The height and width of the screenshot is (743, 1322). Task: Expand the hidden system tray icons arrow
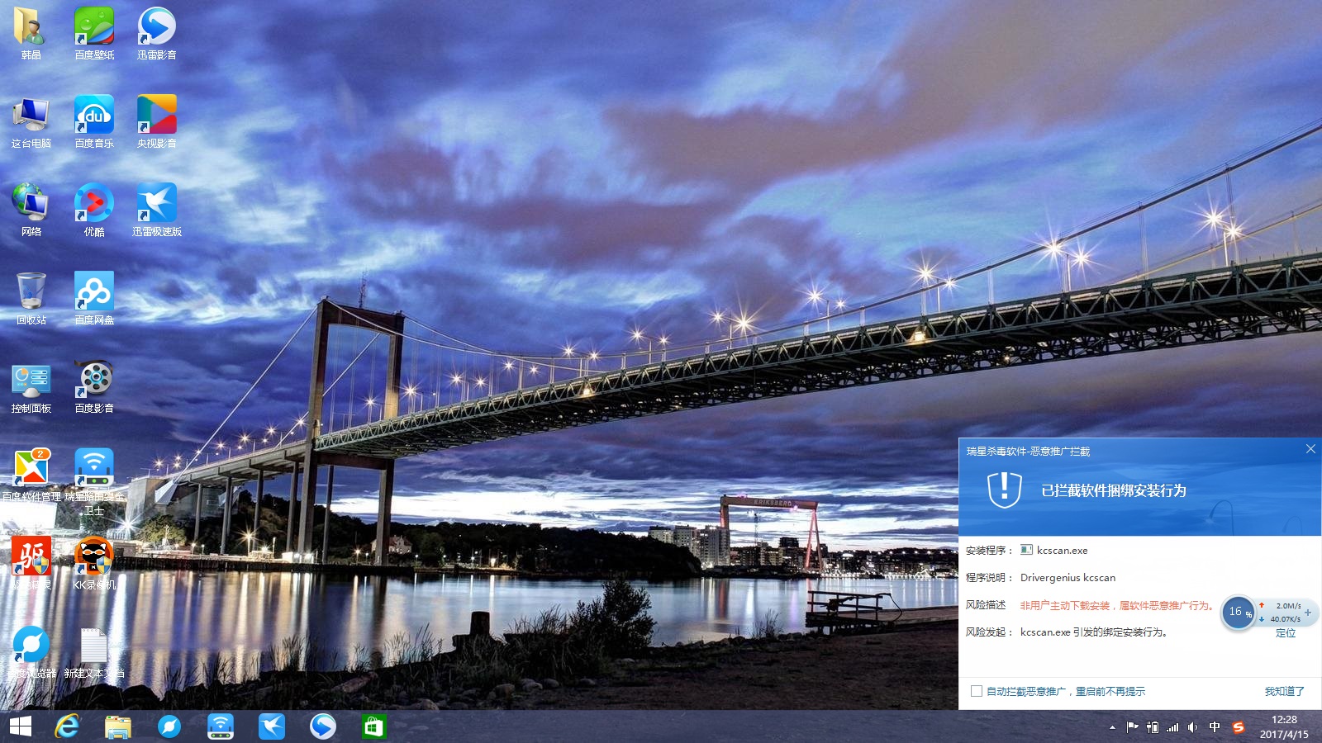pyautogui.click(x=1112, y=727)
